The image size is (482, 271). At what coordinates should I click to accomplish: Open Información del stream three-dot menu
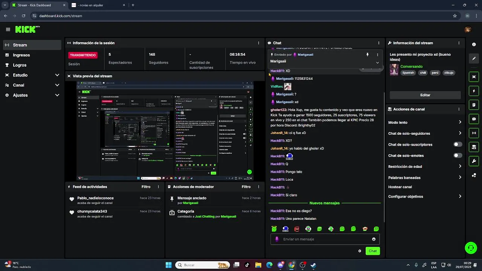click(x=459, y=43)
